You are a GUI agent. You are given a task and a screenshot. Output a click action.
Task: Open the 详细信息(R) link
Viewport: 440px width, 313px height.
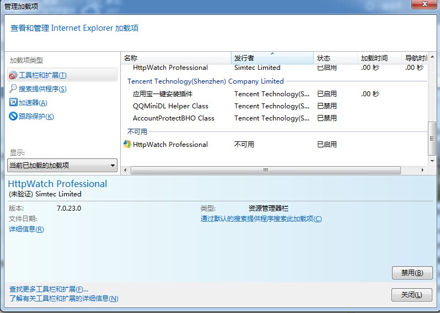(26, 229)
